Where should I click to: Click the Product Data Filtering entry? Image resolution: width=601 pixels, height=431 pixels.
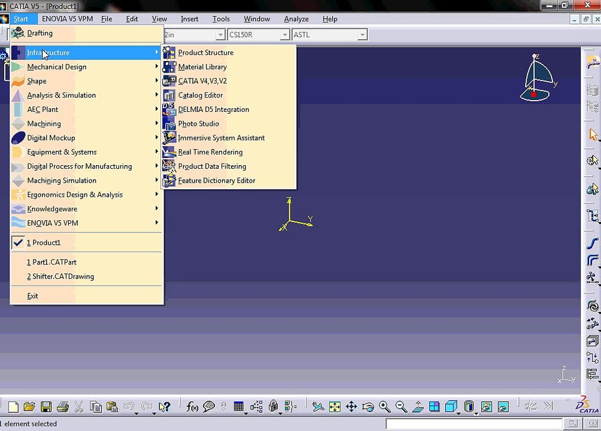pyautogui.click(x=229, y=166)
